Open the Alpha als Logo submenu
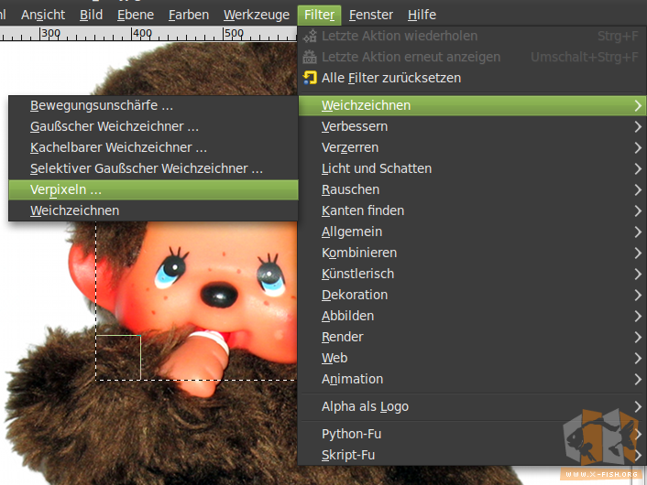 coord(472,406)
